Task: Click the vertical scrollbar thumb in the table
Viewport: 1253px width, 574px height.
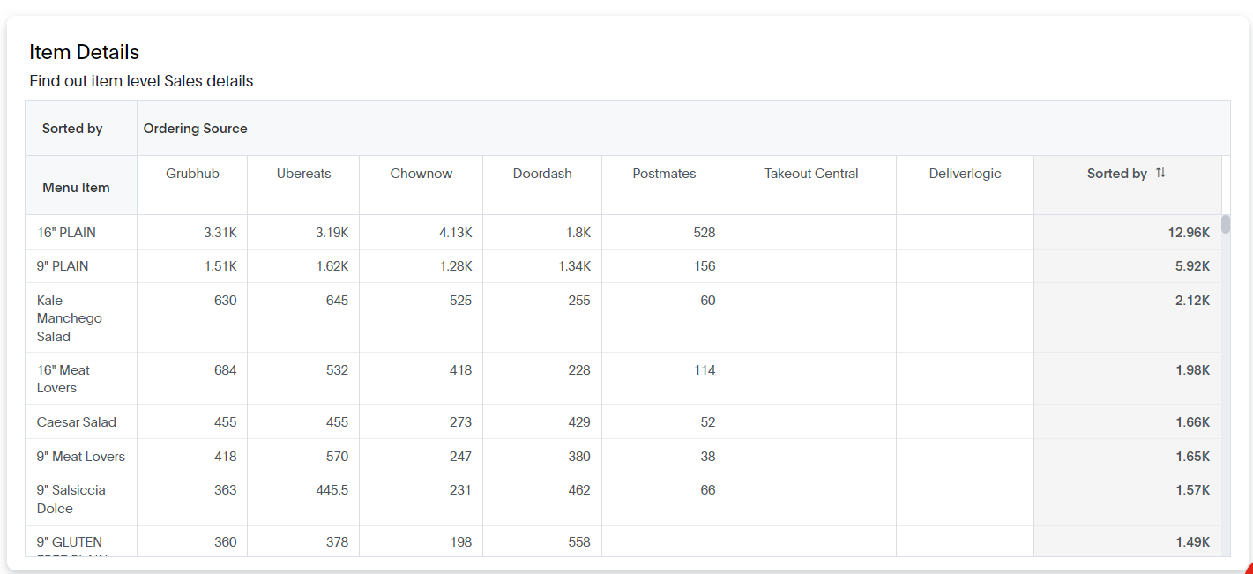Action: [x=1226, y=224]
